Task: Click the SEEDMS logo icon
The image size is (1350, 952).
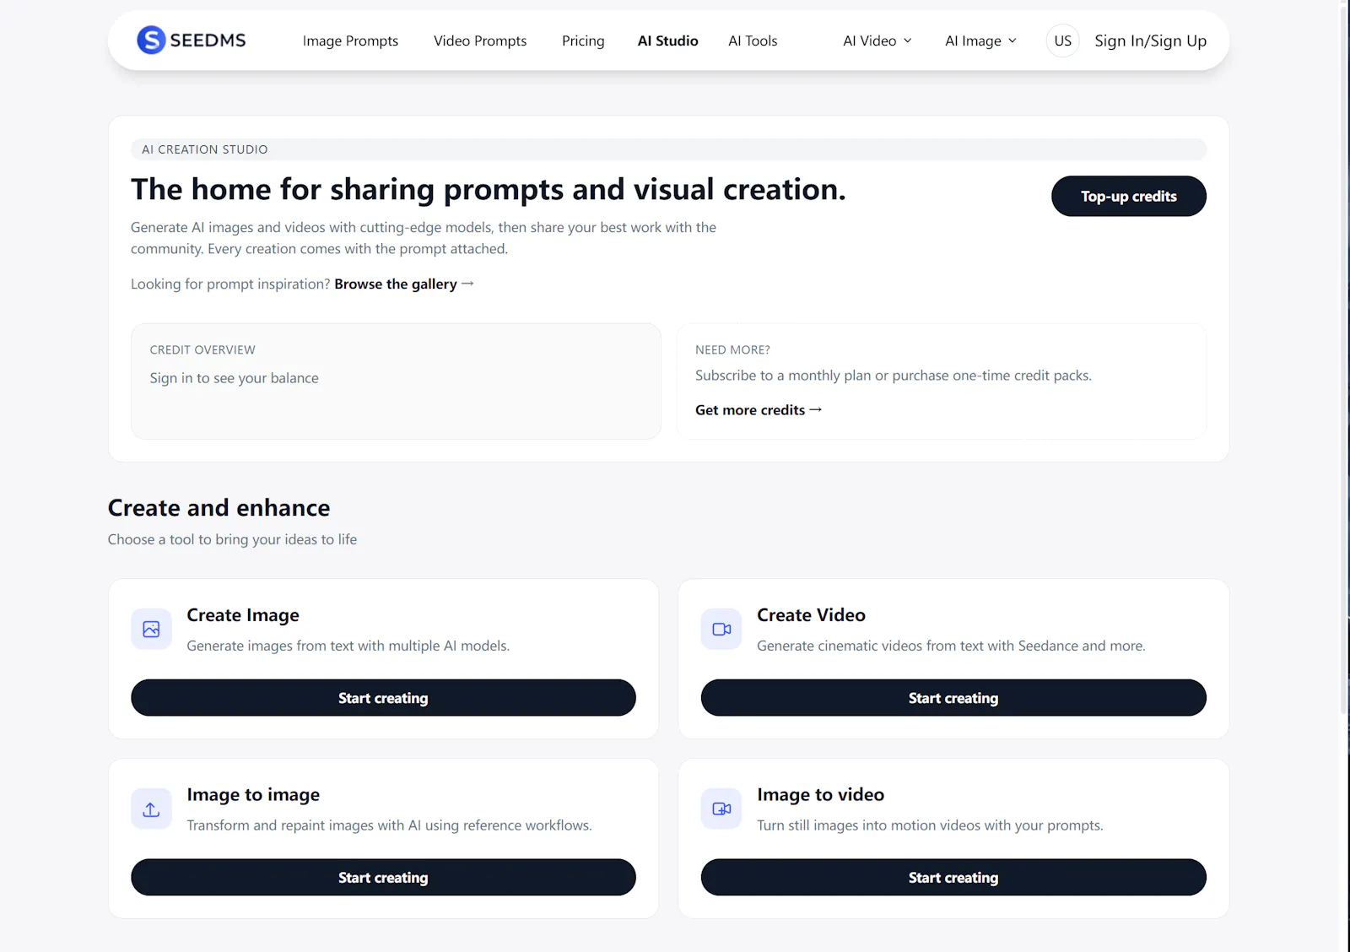Action: point(151,40)
